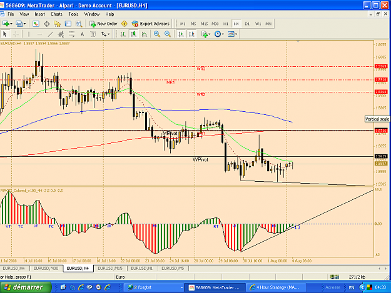Click the EN language indicator in system tray
This screenshot has height=293, width=391.
point(352,287)
